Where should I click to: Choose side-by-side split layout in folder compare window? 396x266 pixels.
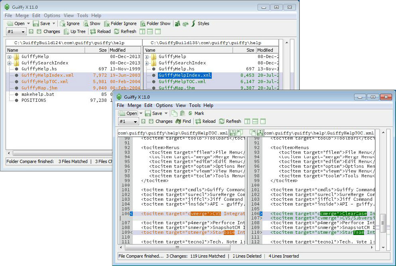tap(142, 31)
